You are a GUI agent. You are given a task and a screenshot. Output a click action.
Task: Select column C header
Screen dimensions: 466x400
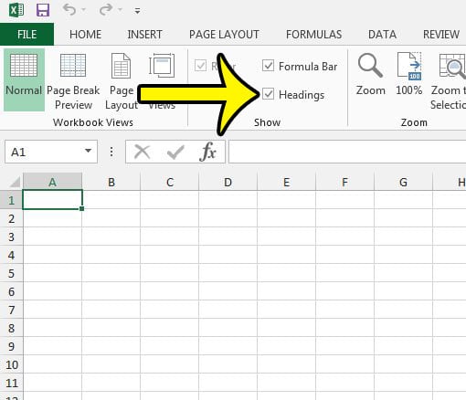pyautogui.click(x=170, y=182)
